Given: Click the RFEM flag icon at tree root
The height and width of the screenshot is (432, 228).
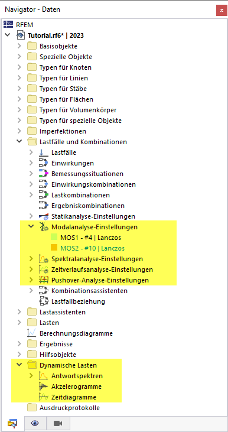Looking at the screenshot, I should (8, 25).
